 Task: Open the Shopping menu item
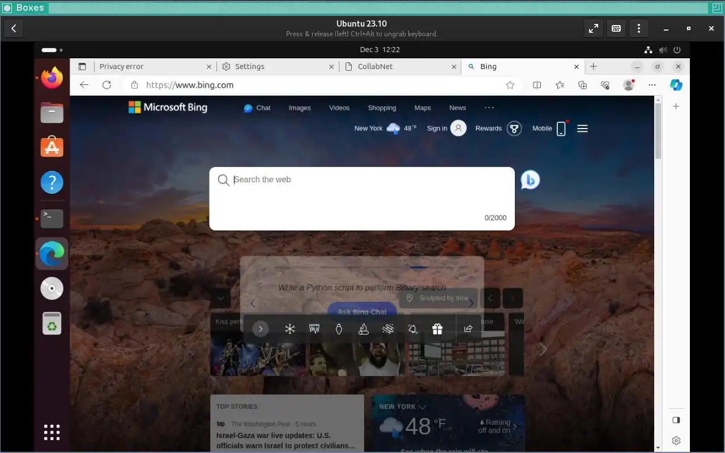[382, 108]
